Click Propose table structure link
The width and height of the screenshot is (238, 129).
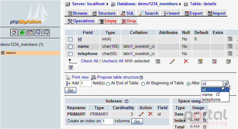click(x=118, y=77)
